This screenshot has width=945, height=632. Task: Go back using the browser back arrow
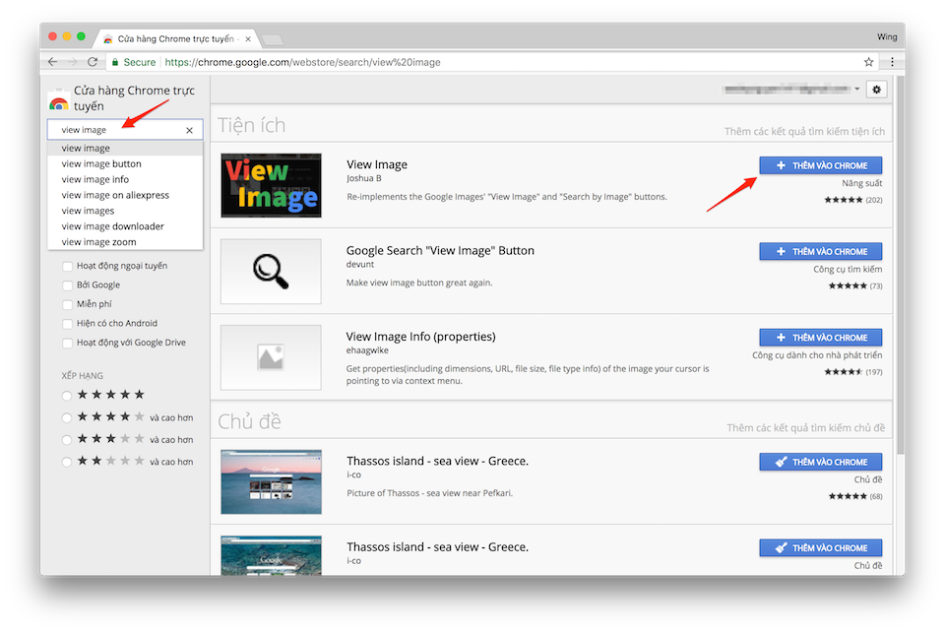click(x=51, y=61)
